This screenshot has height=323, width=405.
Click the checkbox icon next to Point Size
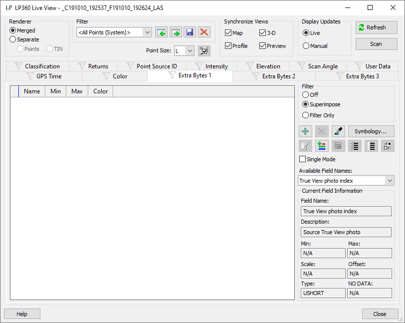point(204,51)
